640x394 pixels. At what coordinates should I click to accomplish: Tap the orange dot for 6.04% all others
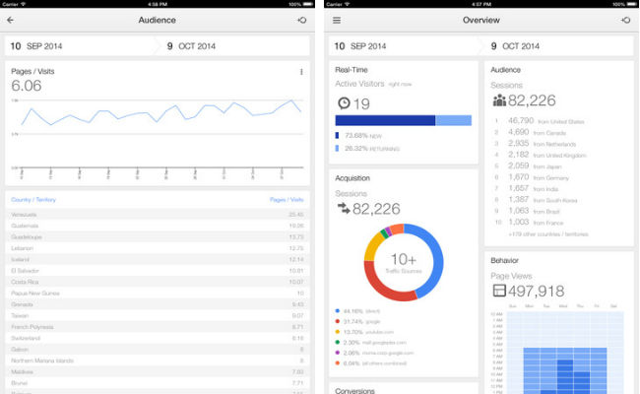pos(338,362)
